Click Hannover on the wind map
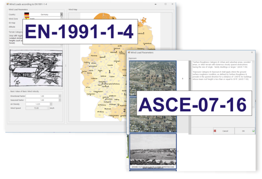The width and height of the screenshot is (262, 179). 117,48
